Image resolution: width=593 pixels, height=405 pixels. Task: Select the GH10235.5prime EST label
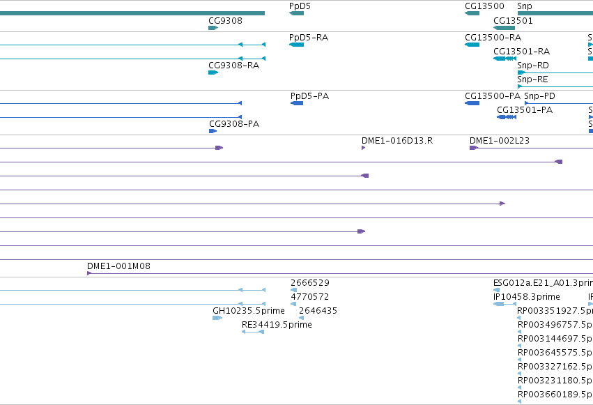point(249,311)
